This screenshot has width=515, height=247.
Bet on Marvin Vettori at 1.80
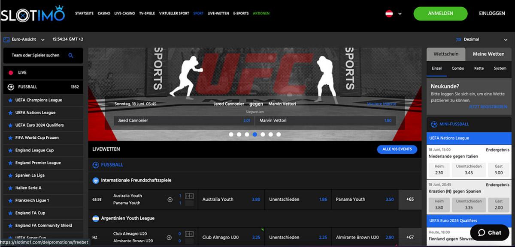coord(325,121)
